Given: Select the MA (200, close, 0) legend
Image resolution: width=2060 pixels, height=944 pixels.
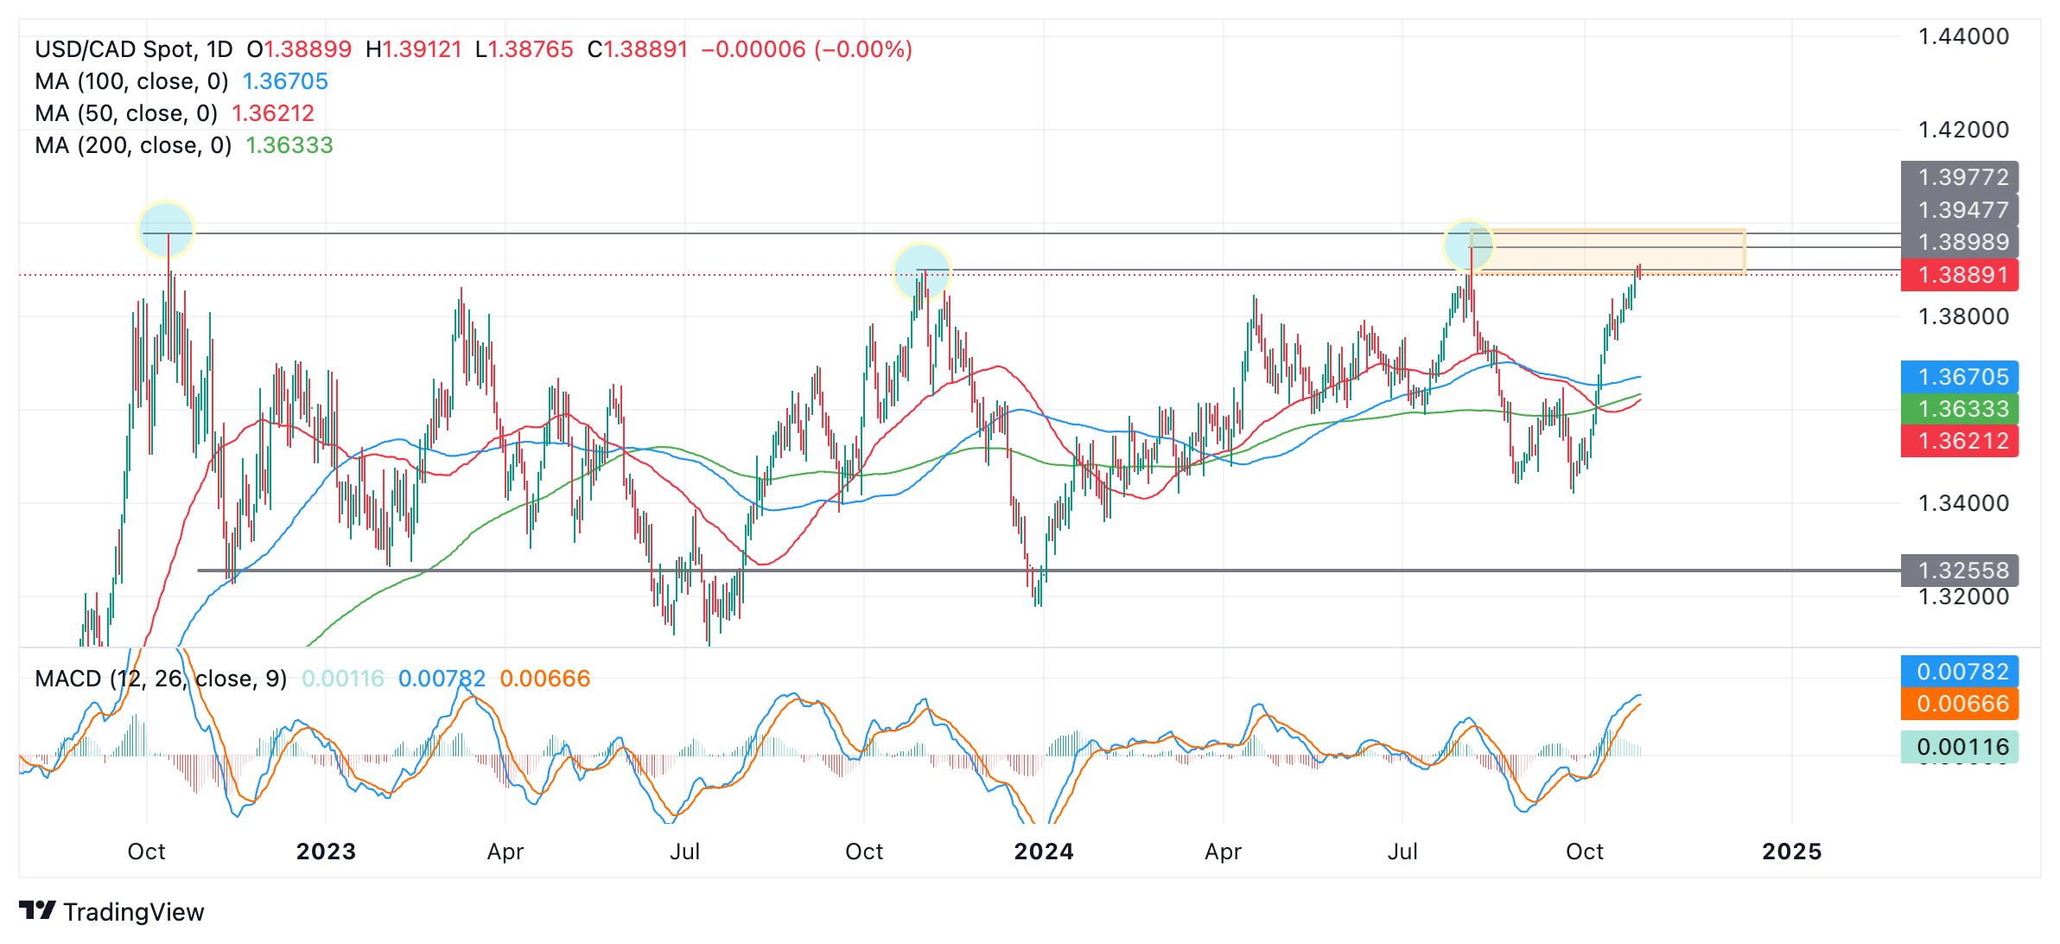Looking at the screenshot, I should point(133,145).
